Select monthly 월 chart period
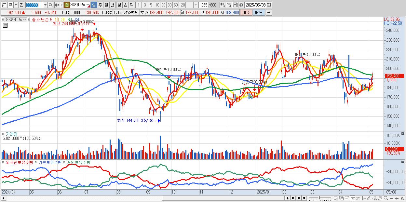The image size is (406, 202). (106, 5)
